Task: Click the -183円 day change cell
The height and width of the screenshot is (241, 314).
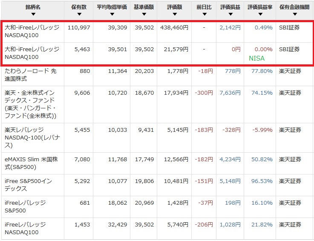Action: coord(204,130)
